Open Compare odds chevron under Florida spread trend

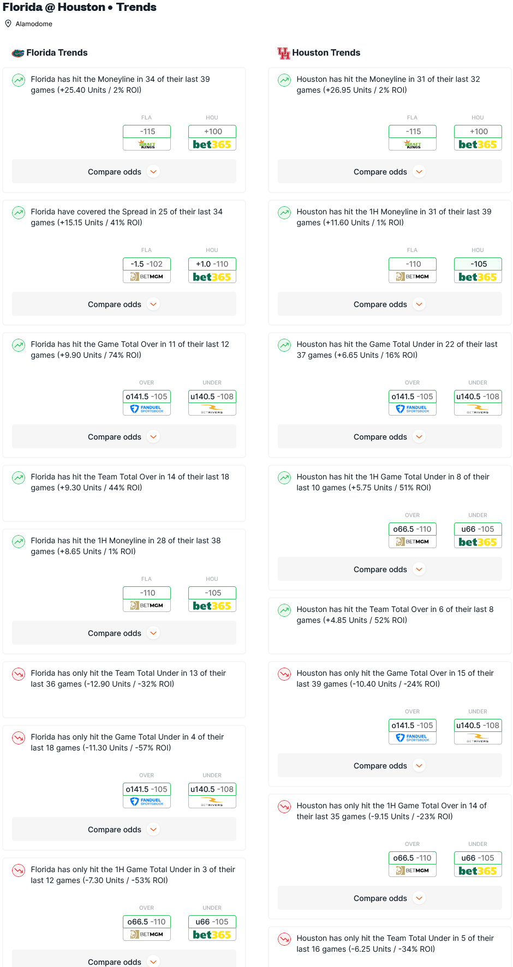154,304
